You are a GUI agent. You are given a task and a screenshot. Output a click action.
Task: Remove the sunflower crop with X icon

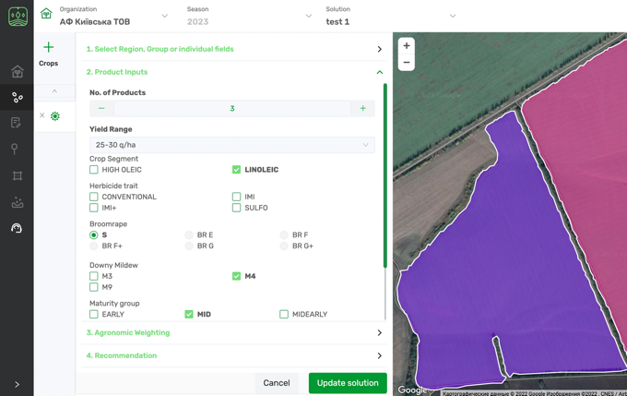(x=41, y=116)
